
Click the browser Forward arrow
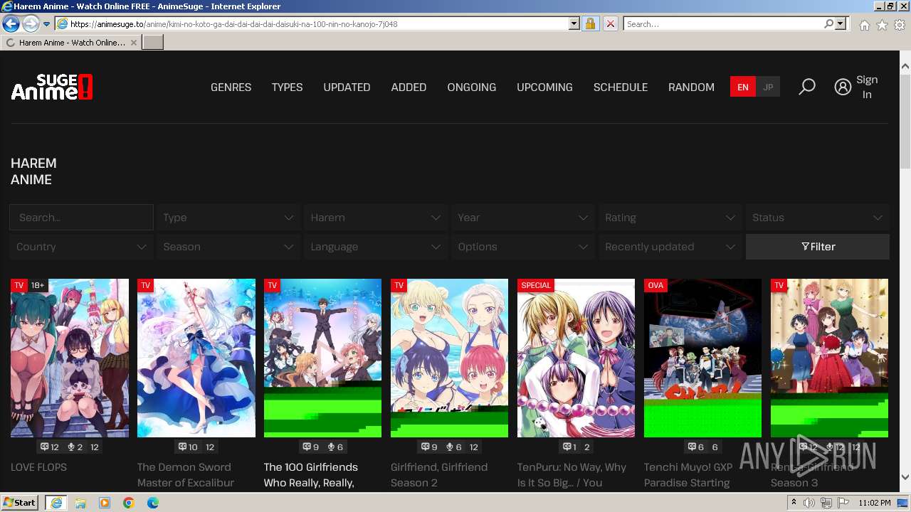tap(30, 23)
